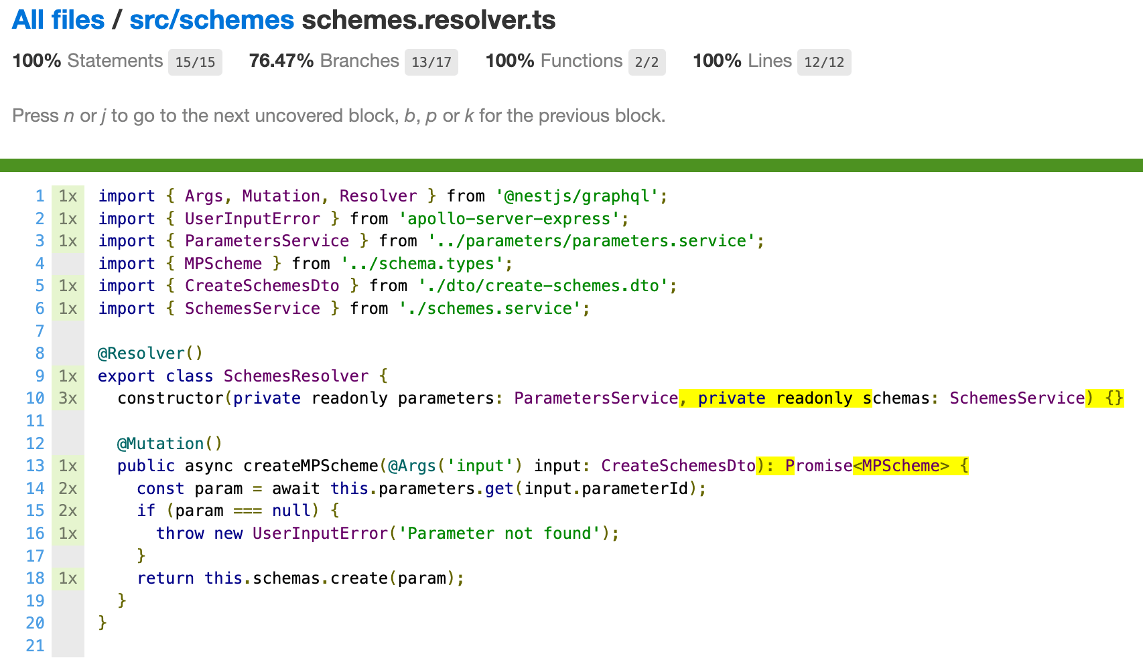1143x660 pixels.
Task: Jump to line number 16
Action: (x=35, y=533)
